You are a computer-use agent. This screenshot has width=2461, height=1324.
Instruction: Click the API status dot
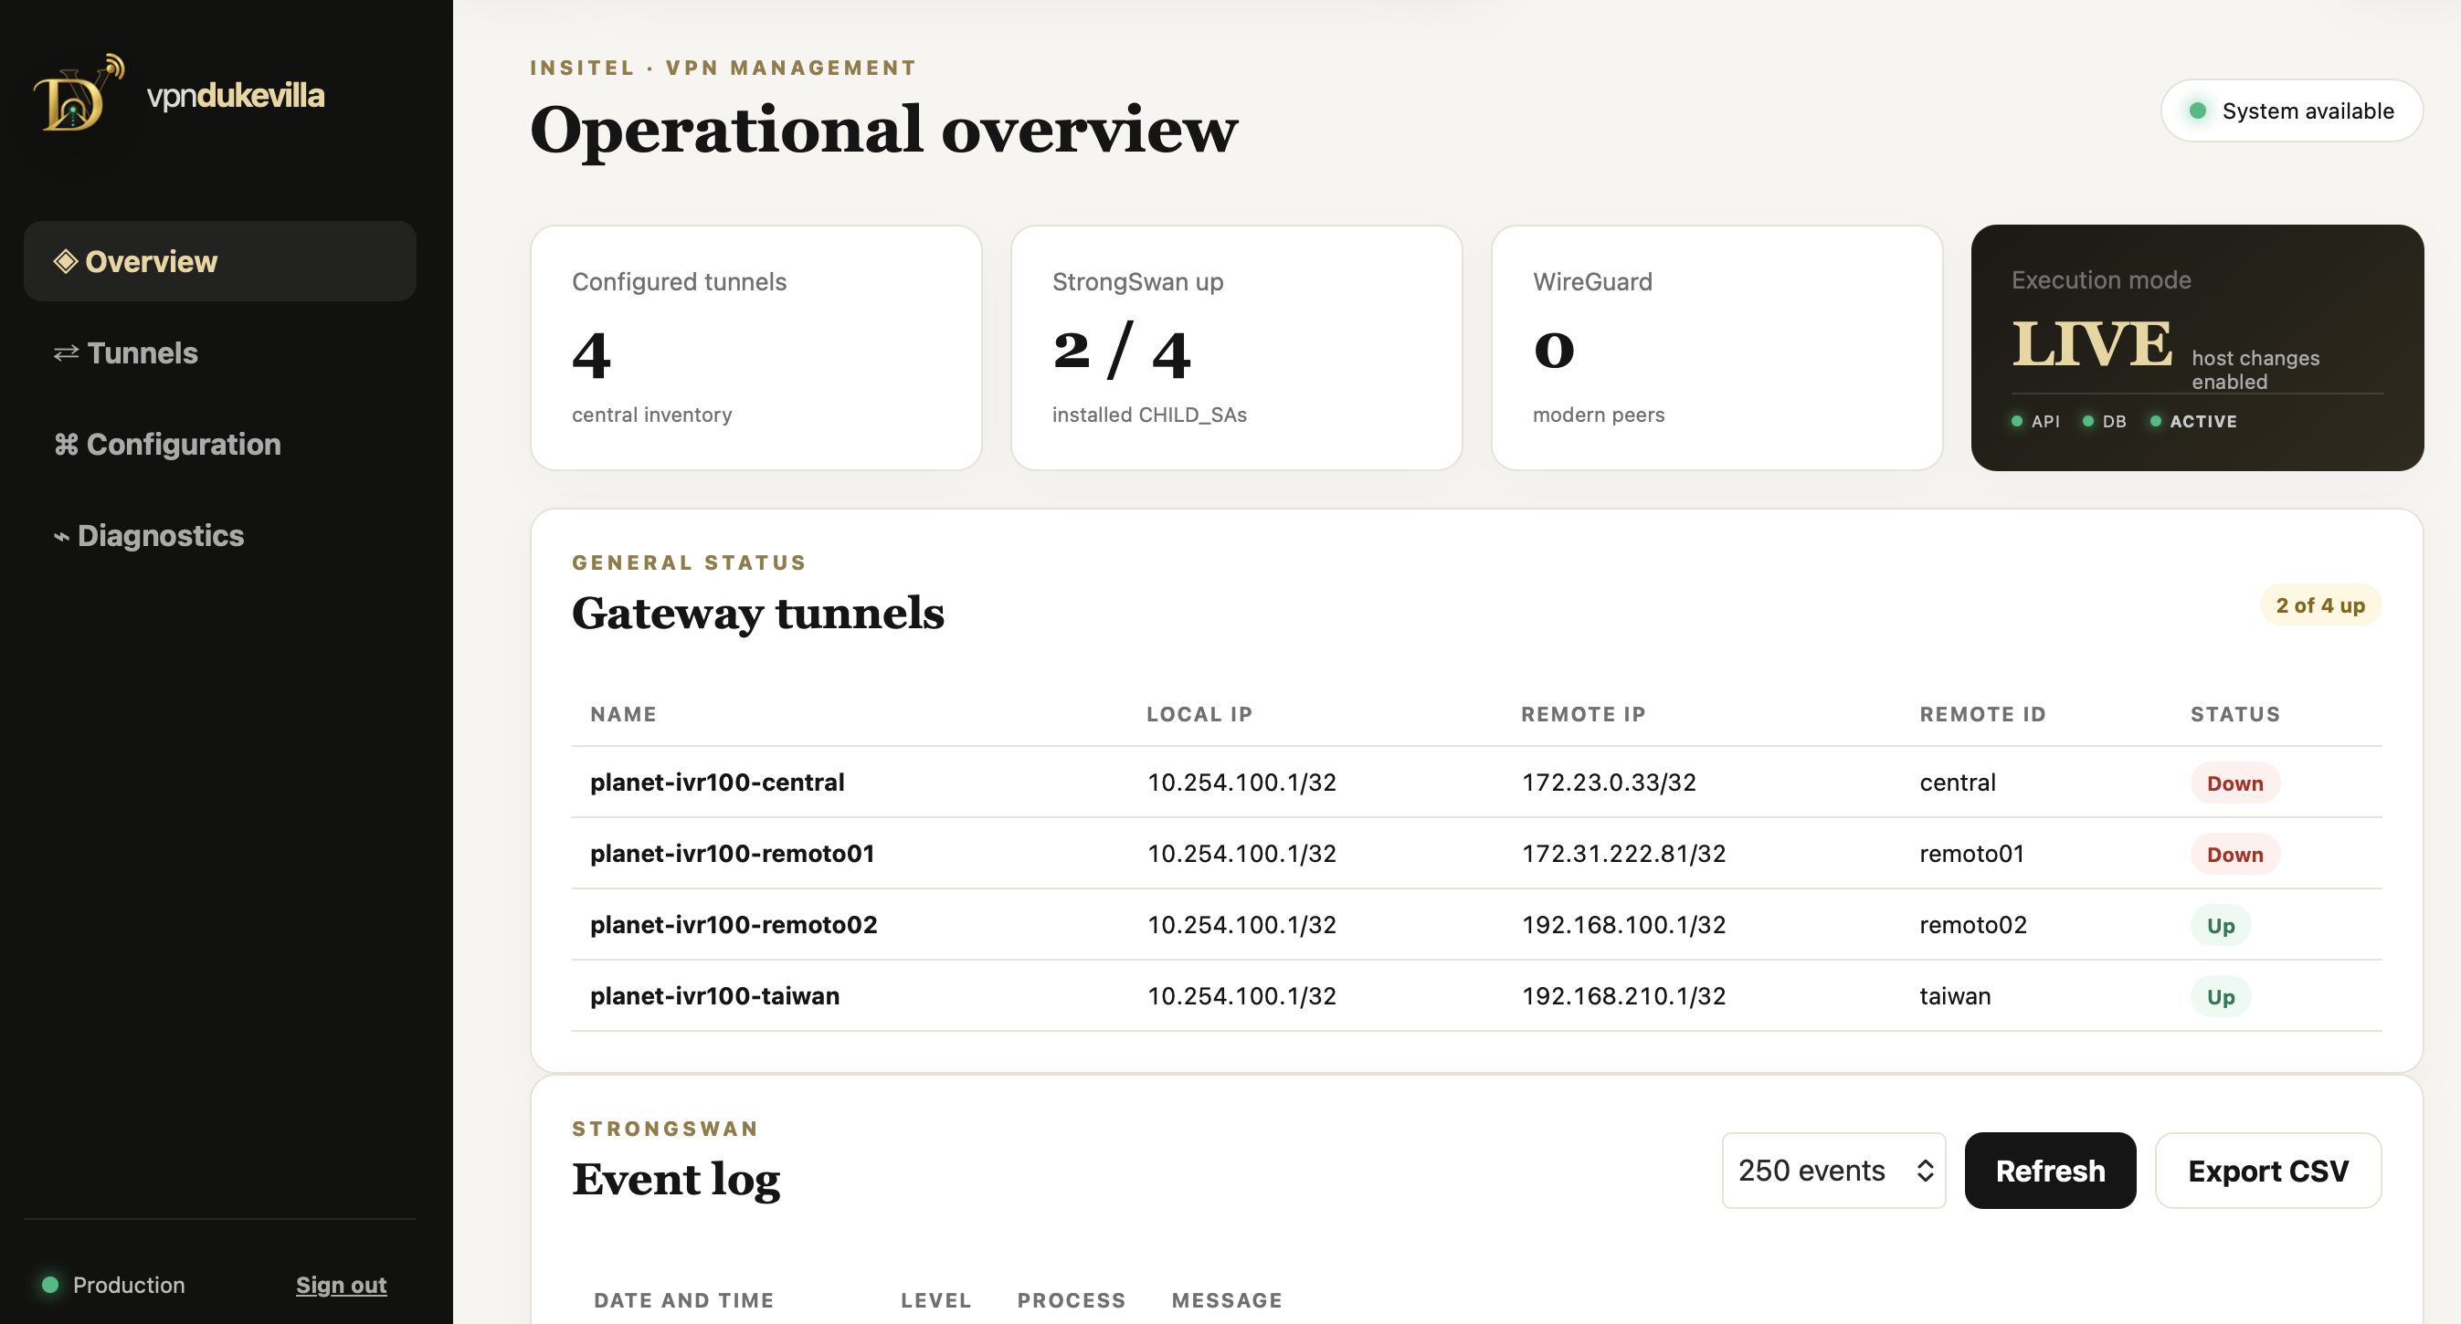point(2017,421)
